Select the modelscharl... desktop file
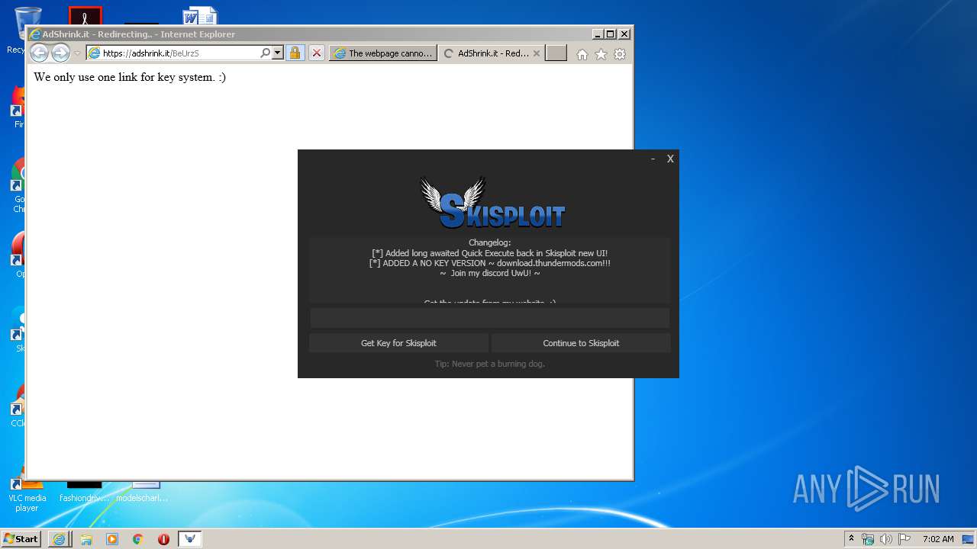 142,492
